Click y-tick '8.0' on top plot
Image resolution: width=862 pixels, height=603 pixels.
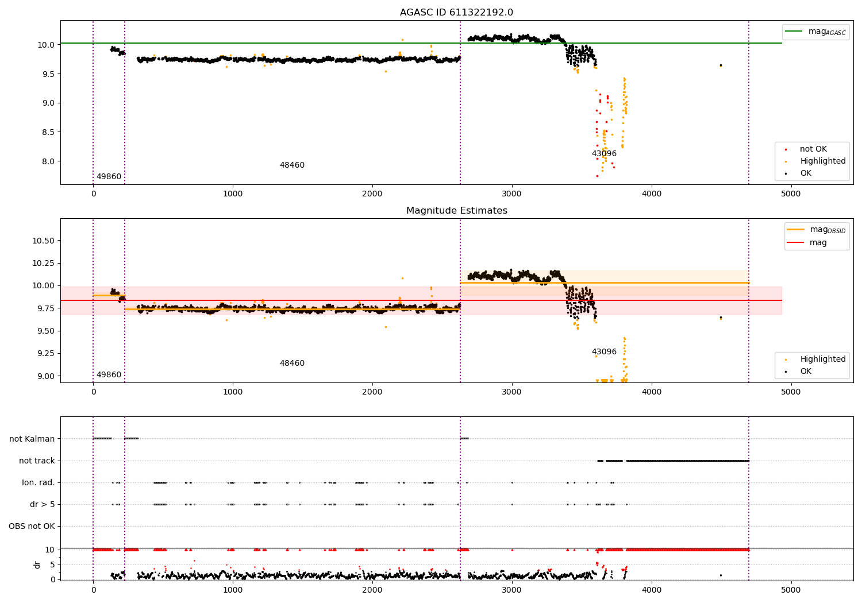tap(49, 161)
